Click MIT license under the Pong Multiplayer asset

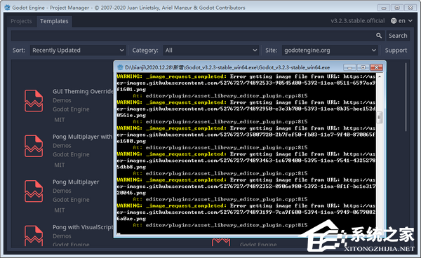click(x=60, y=210)
